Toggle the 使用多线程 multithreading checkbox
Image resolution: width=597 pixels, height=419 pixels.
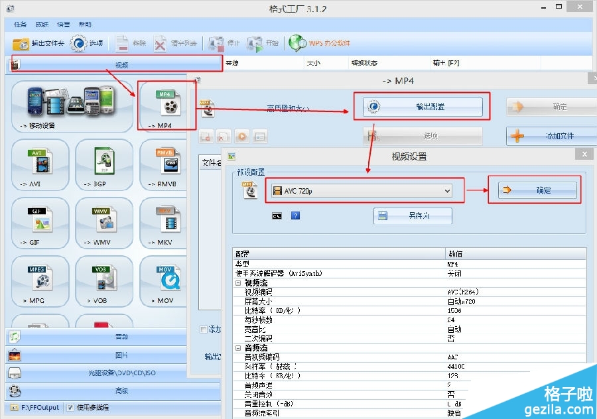(x=70, y=408)
